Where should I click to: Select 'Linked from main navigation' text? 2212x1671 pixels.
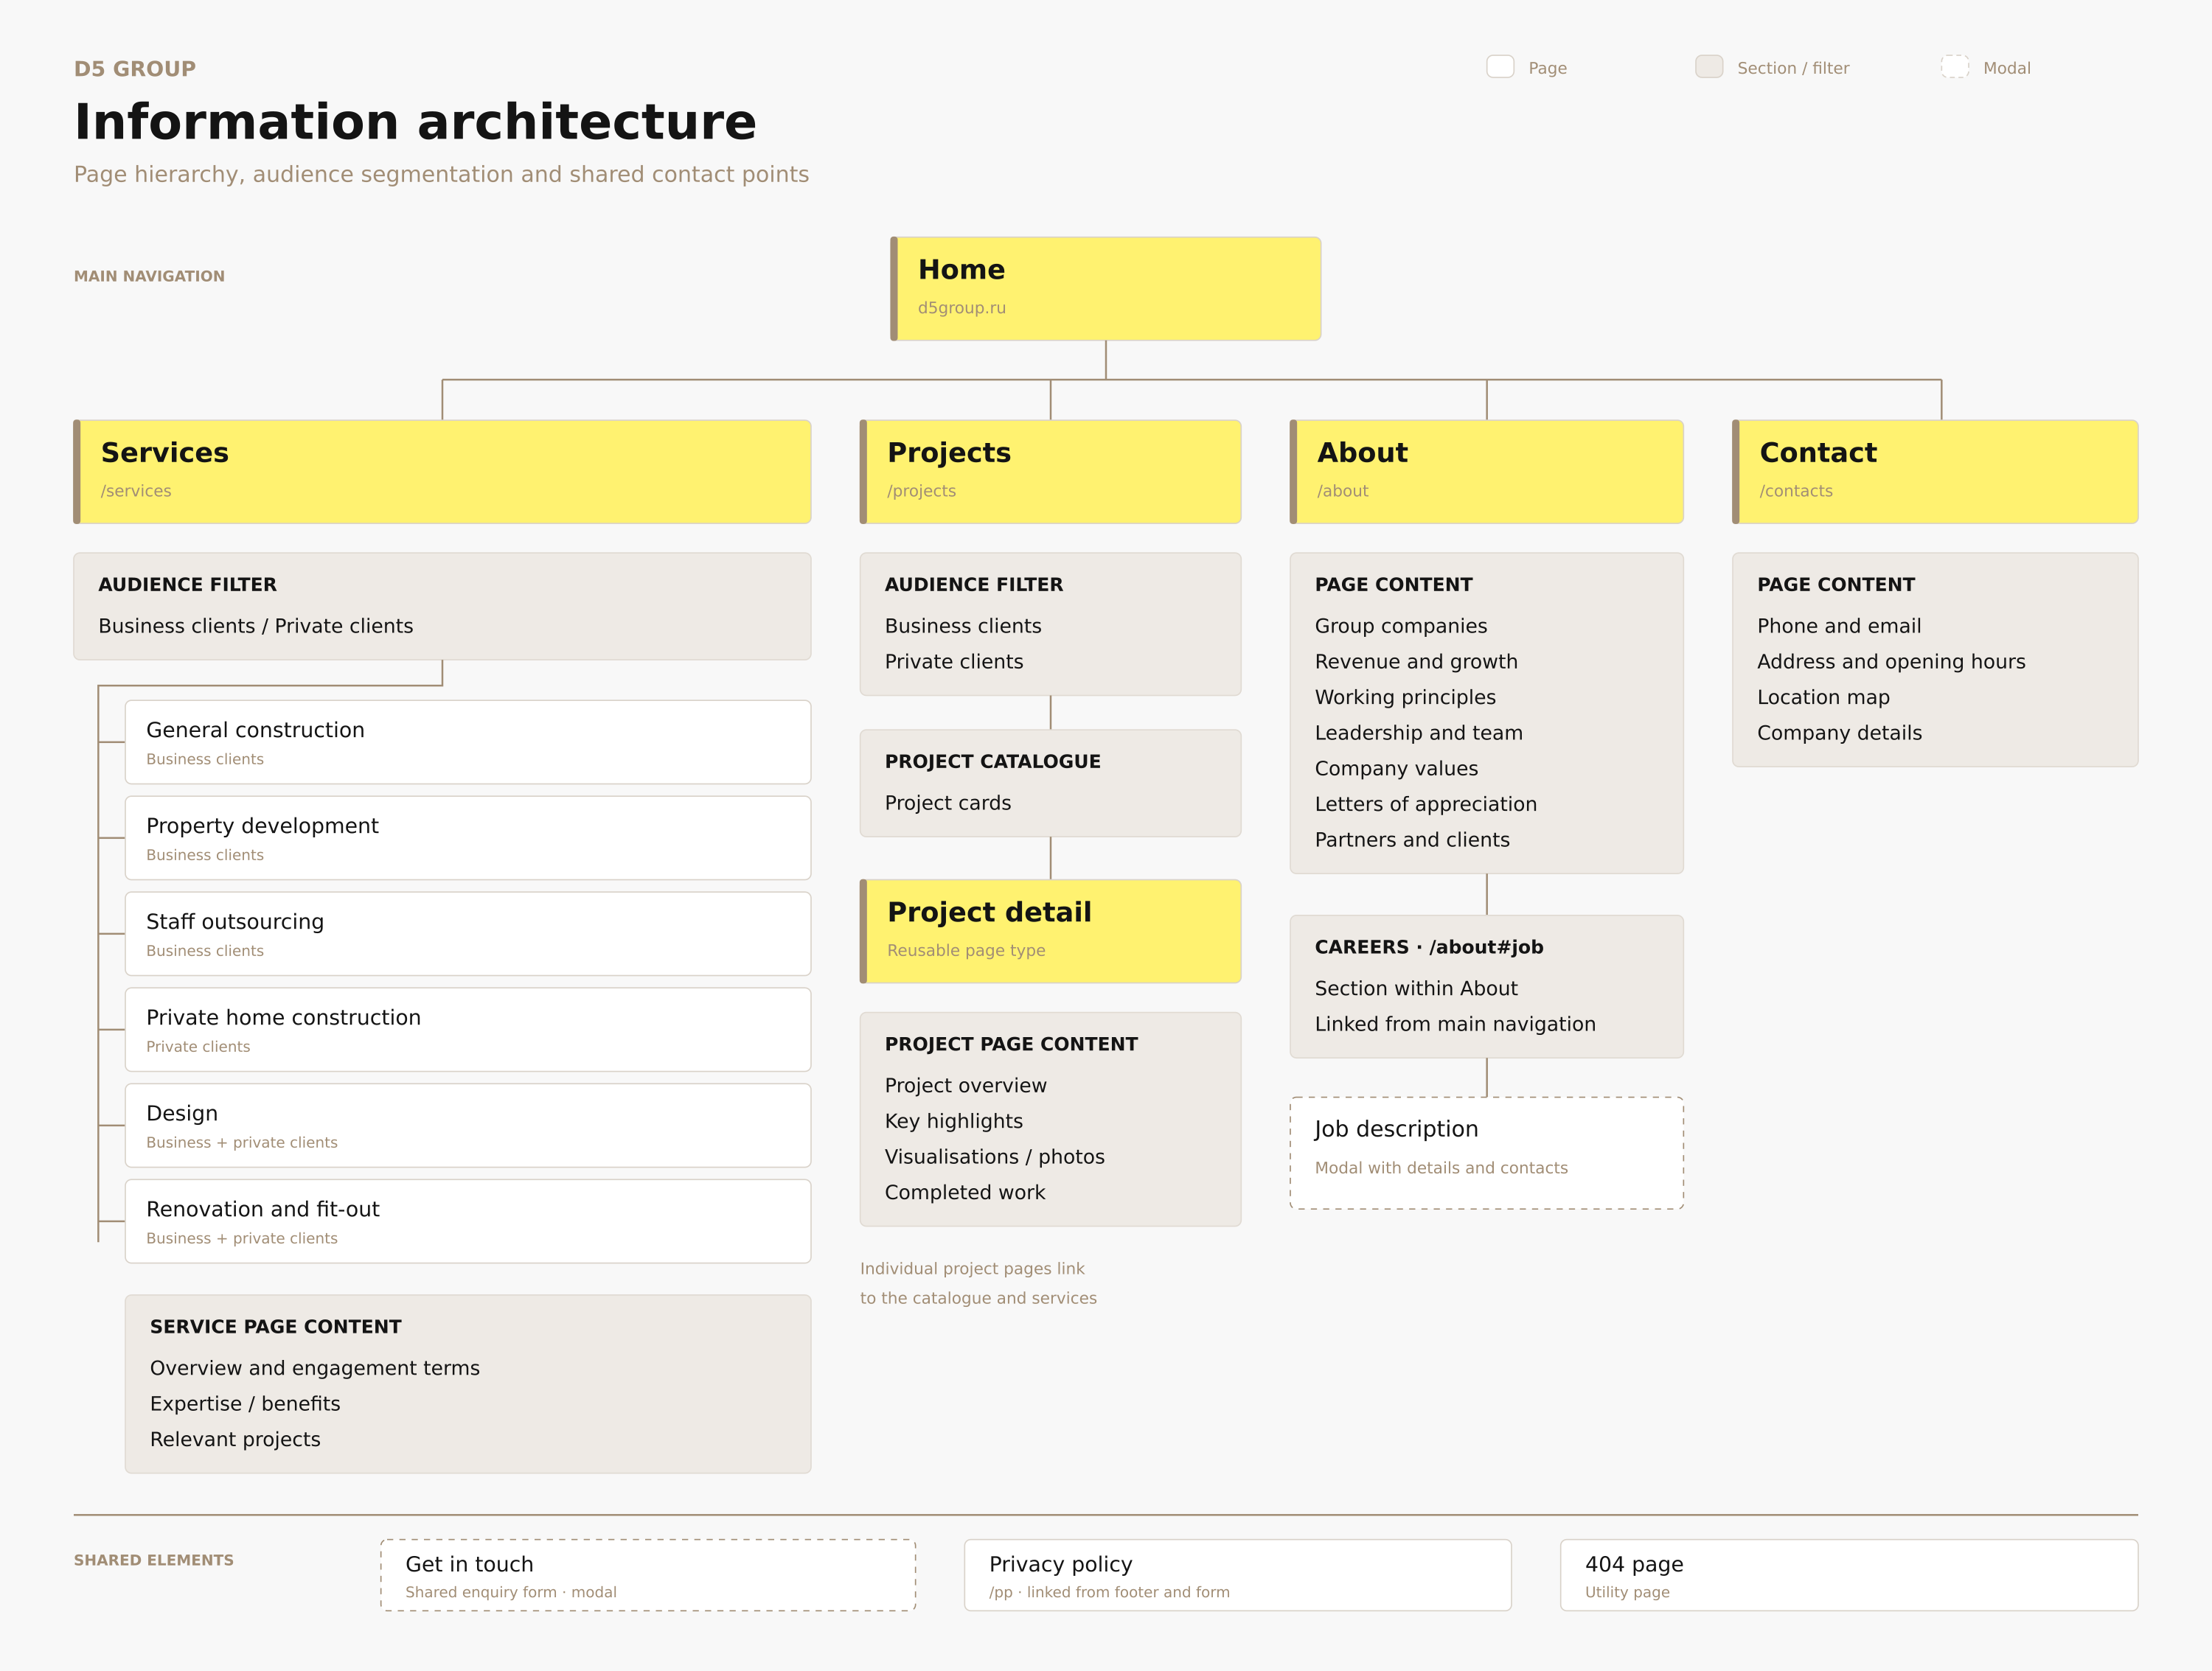tap(1455, 1025)
